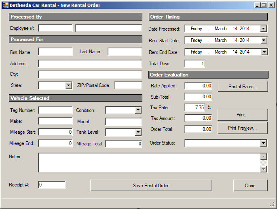Open the Date Processed calendar dropdown
This screenshot has width=277, height=209.
[x=263, y=29]
